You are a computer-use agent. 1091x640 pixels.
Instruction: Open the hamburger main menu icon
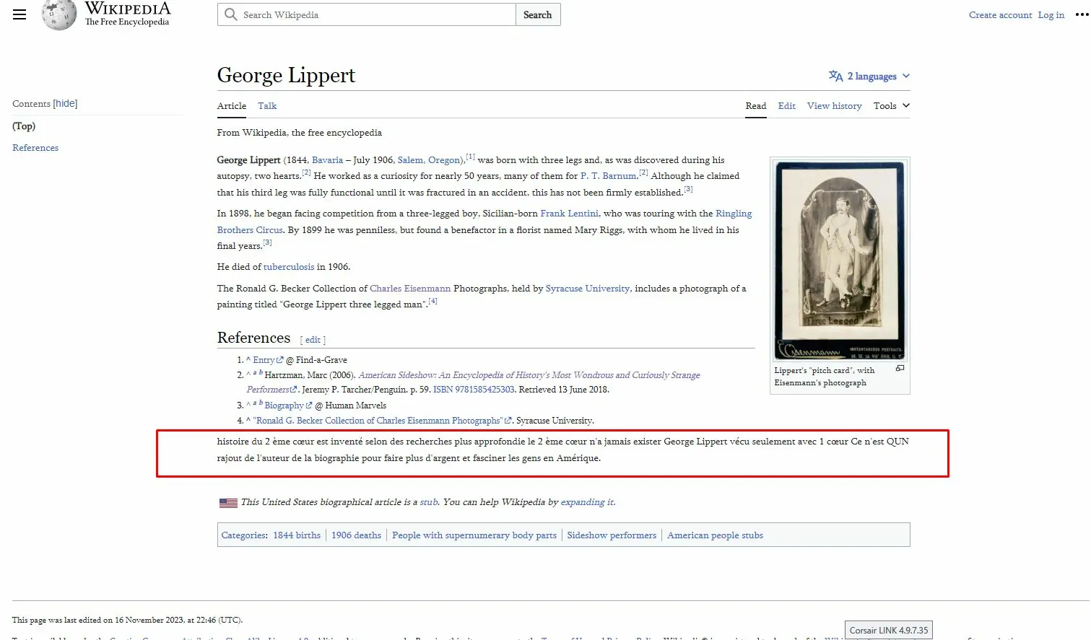coord(19,14)
